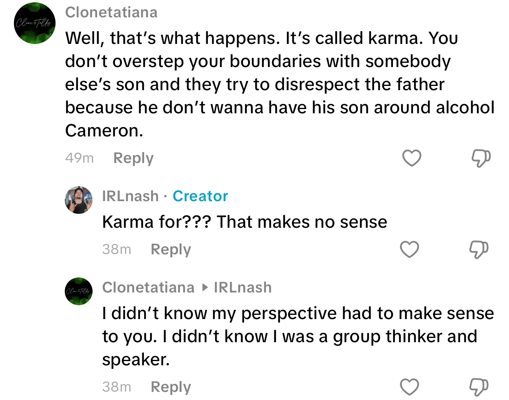Dislike the 'group thinker and speaker' reply
Image resolution: width=509 pixels, height=400 pixels.
tap(479, 387)
